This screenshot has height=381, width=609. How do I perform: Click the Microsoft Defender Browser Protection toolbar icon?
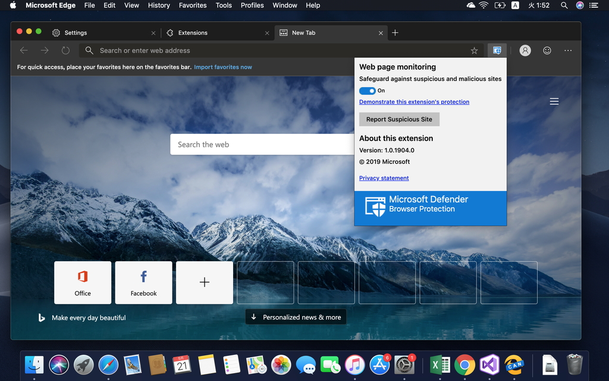coord(497,50)
